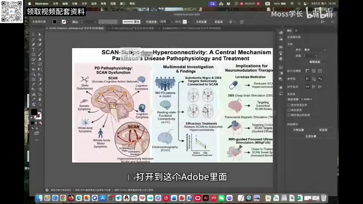This screenshot has height=204, width=363.
Task: Toggle show guides in 参考线 row
Action: pyautogui.click(x=307, y=79)
